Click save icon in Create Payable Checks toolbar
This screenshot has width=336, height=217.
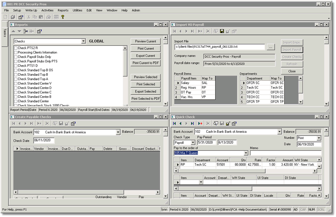[x=61, y=123]
